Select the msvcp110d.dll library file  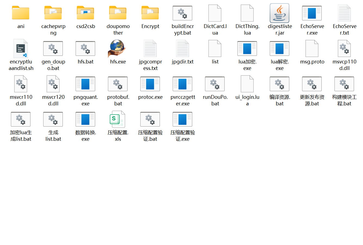pos(344,48)
